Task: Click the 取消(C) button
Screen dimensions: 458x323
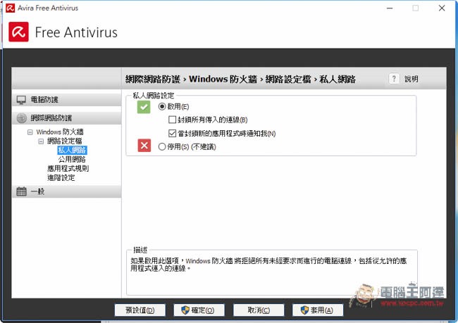Action: point(259,310)
